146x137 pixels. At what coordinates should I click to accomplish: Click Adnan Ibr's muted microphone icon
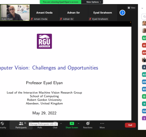pos(61,19)
